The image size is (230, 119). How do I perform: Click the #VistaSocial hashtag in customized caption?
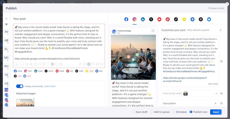169,71
